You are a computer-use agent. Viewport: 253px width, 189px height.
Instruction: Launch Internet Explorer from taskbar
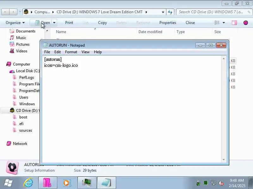point(28,183)
